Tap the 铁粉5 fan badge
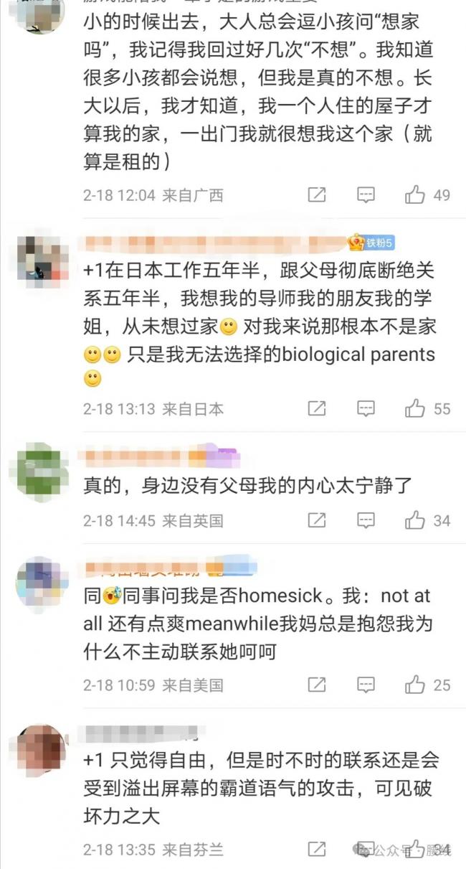Viewport: 466px width, 869px height. (371, 243)
